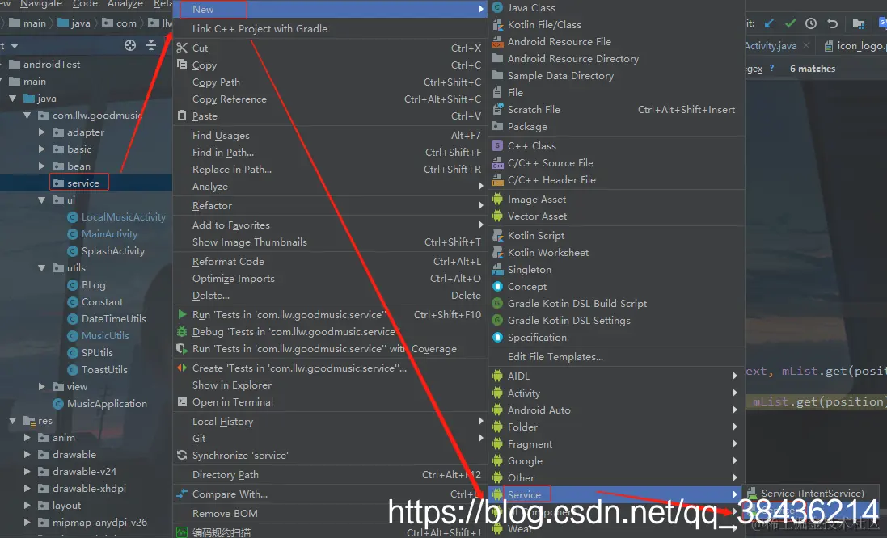Collapse the utils folder
This screenshot has height=538, width=887.
point(41,268)
